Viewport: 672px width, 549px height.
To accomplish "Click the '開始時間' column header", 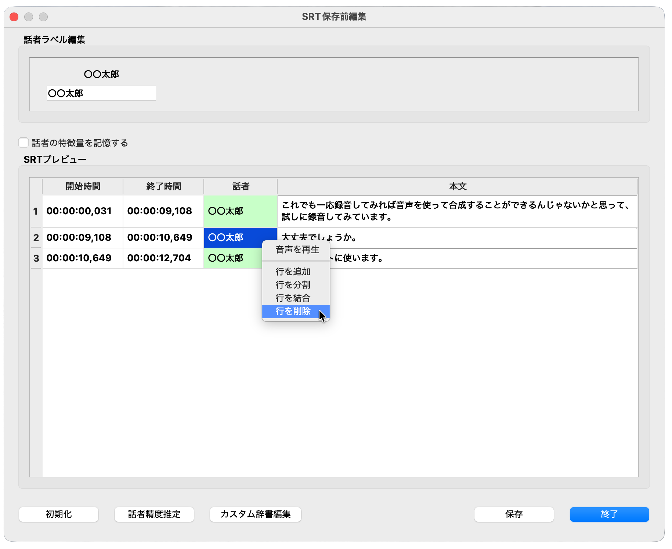I will pos(83,186).
